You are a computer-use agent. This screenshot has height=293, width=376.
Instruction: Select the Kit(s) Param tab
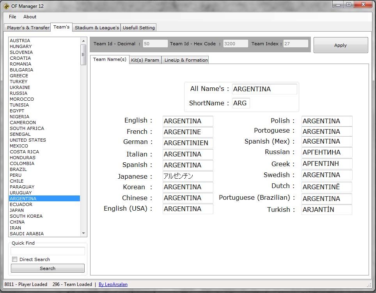tap(145, 60)
